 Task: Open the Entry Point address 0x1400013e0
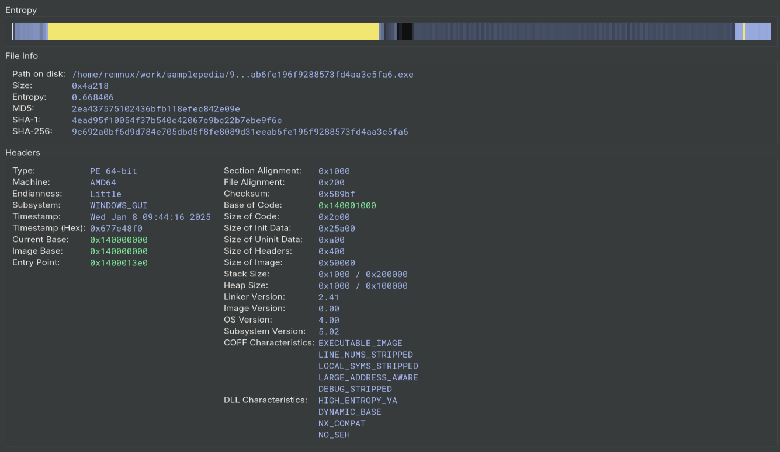click(119, 263)
